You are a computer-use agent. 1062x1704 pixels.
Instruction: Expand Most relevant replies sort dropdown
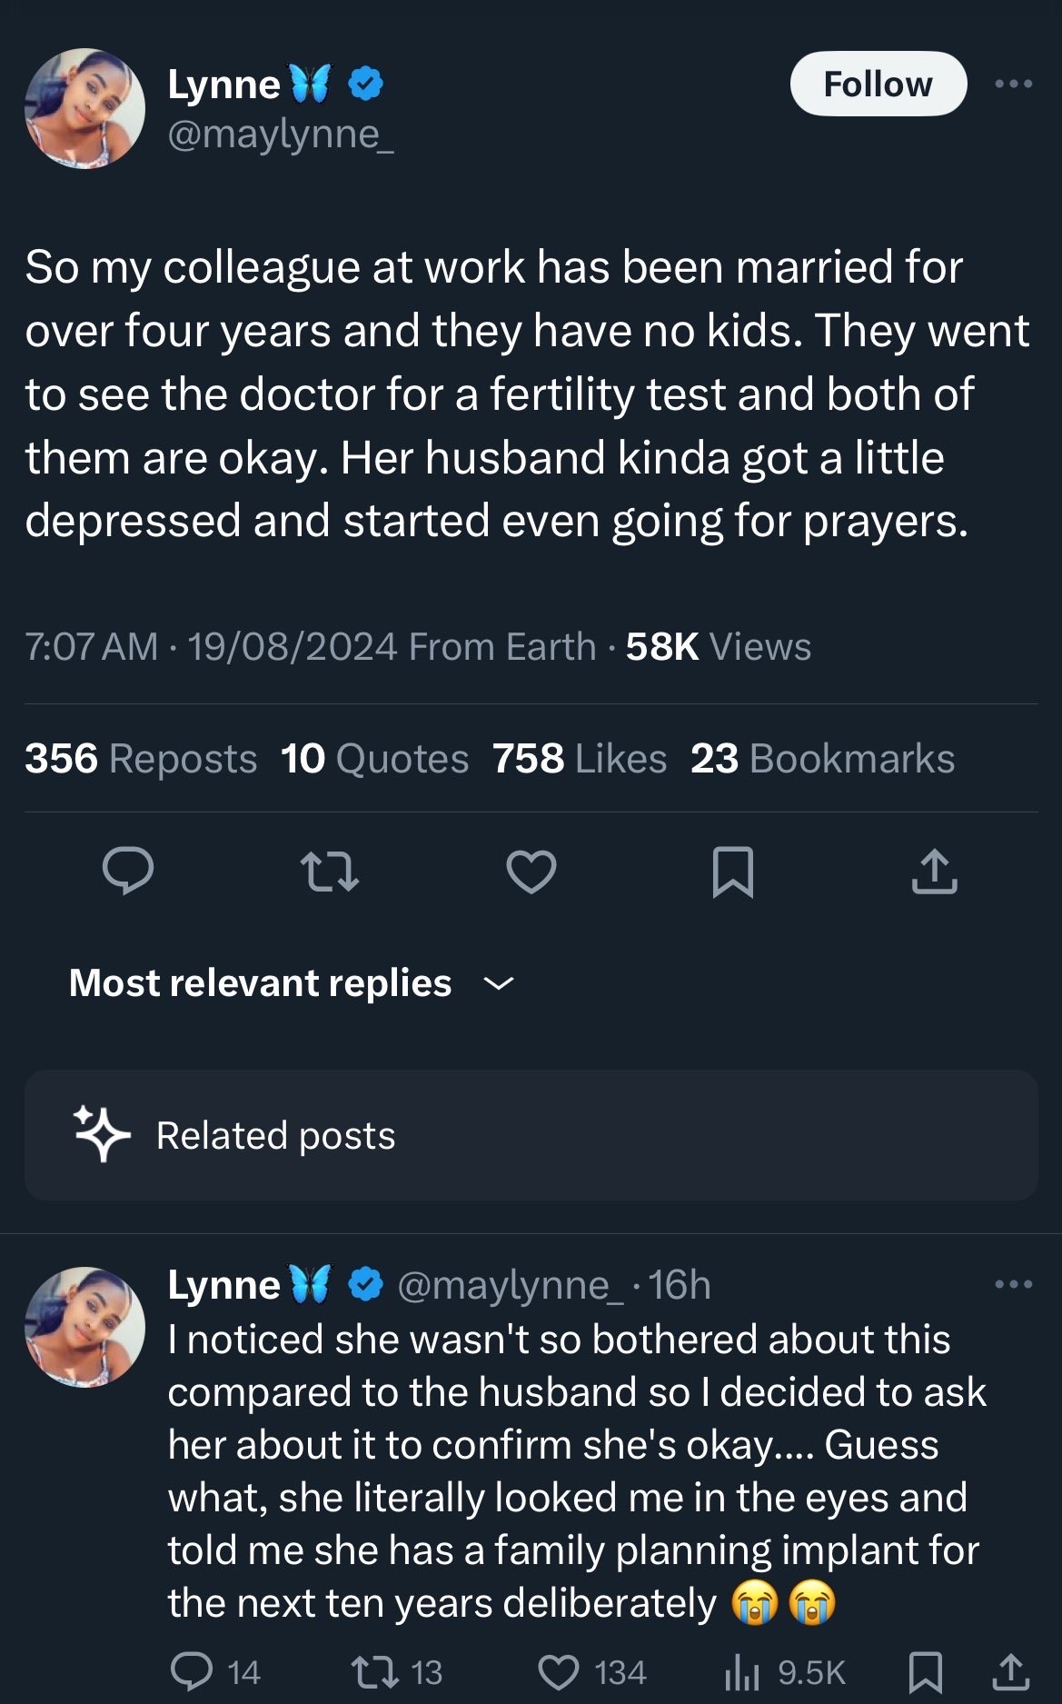292,983
